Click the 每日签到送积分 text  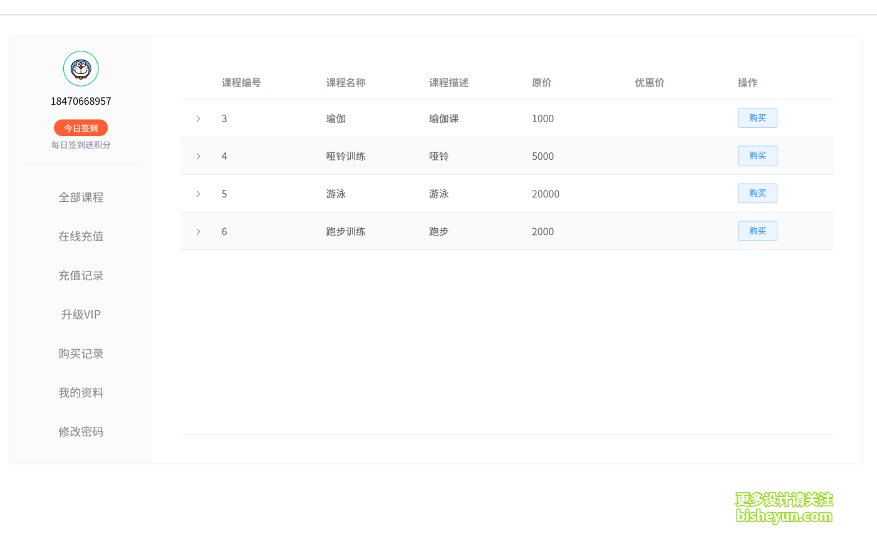(x=80, y=144)
